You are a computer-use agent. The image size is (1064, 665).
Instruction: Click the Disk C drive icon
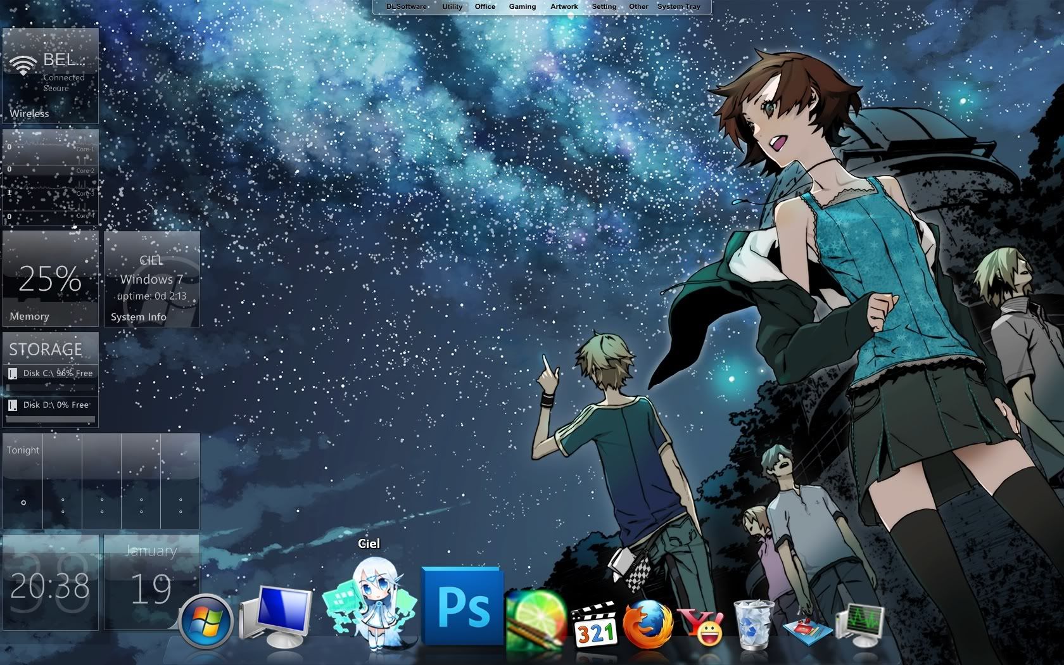[13, 373]
